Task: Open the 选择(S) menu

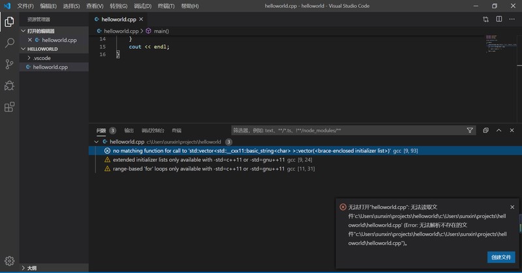Action: (71, 6)
